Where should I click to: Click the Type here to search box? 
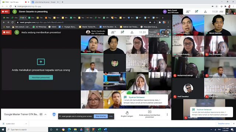point(27,129)
